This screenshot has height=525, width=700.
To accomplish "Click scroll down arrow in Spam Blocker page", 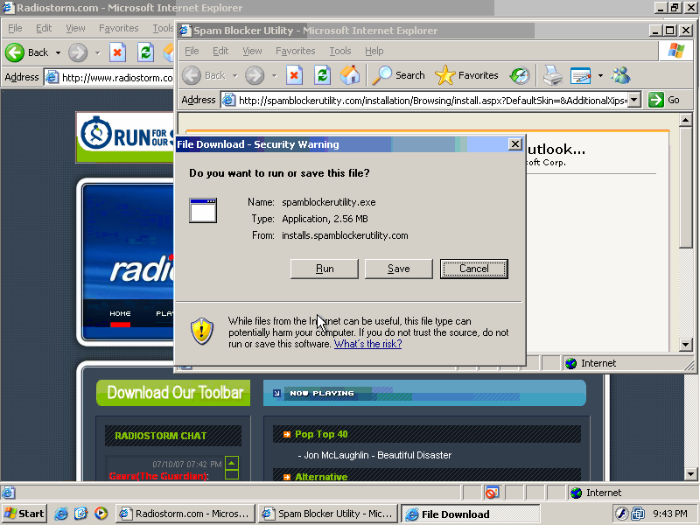I will click(x=686, y=344).
